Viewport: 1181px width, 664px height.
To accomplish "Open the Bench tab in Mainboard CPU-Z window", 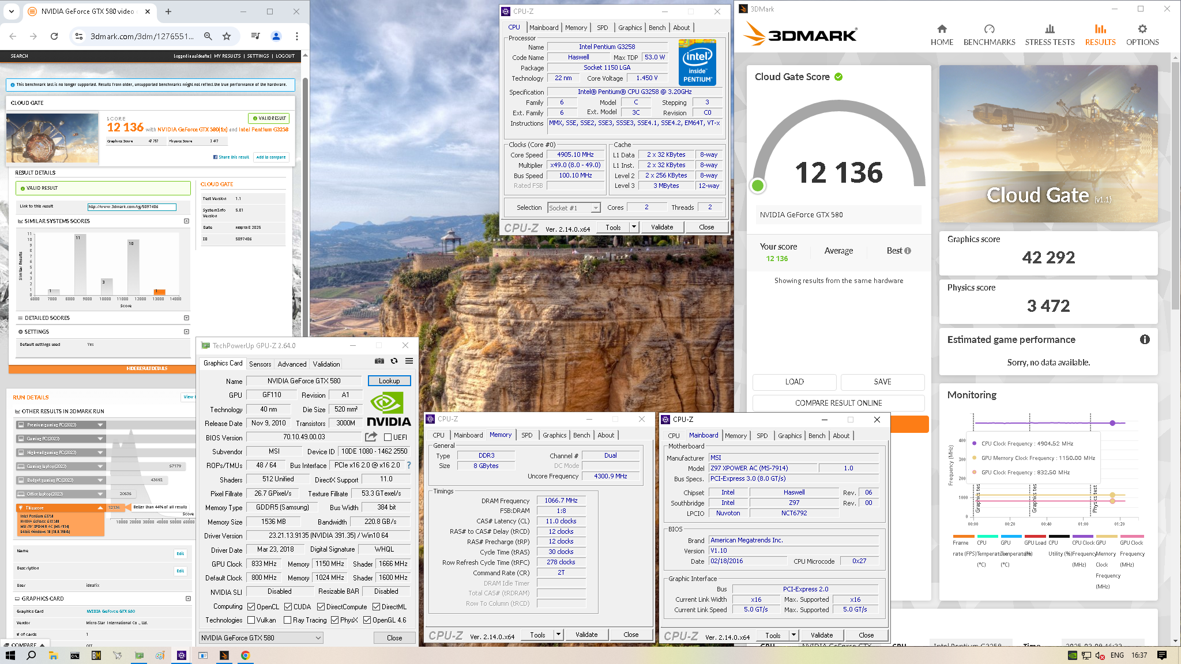I will pyautogui.click(x=817, y=436).
